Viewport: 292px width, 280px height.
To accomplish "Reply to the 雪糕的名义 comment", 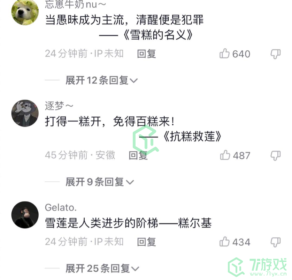I will click(x=146, y=54).
